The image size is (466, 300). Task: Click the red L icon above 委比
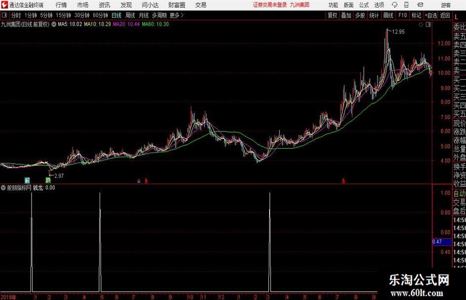point(456,17)
